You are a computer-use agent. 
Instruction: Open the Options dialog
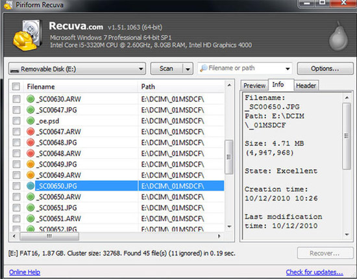pos(325,68)
